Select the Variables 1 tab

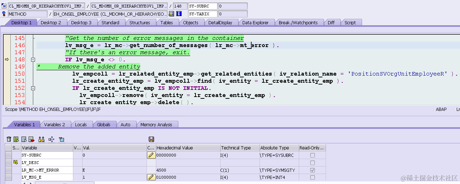pos(24,124)
